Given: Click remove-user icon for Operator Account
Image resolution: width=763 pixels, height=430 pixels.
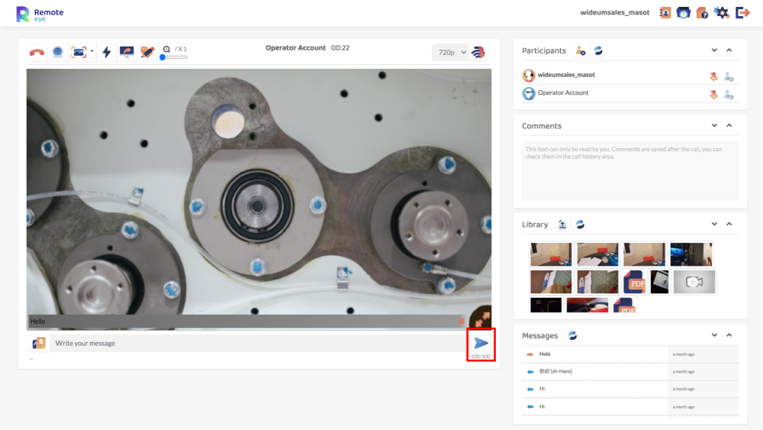Looking at the screenshot, I should point(729,95).
